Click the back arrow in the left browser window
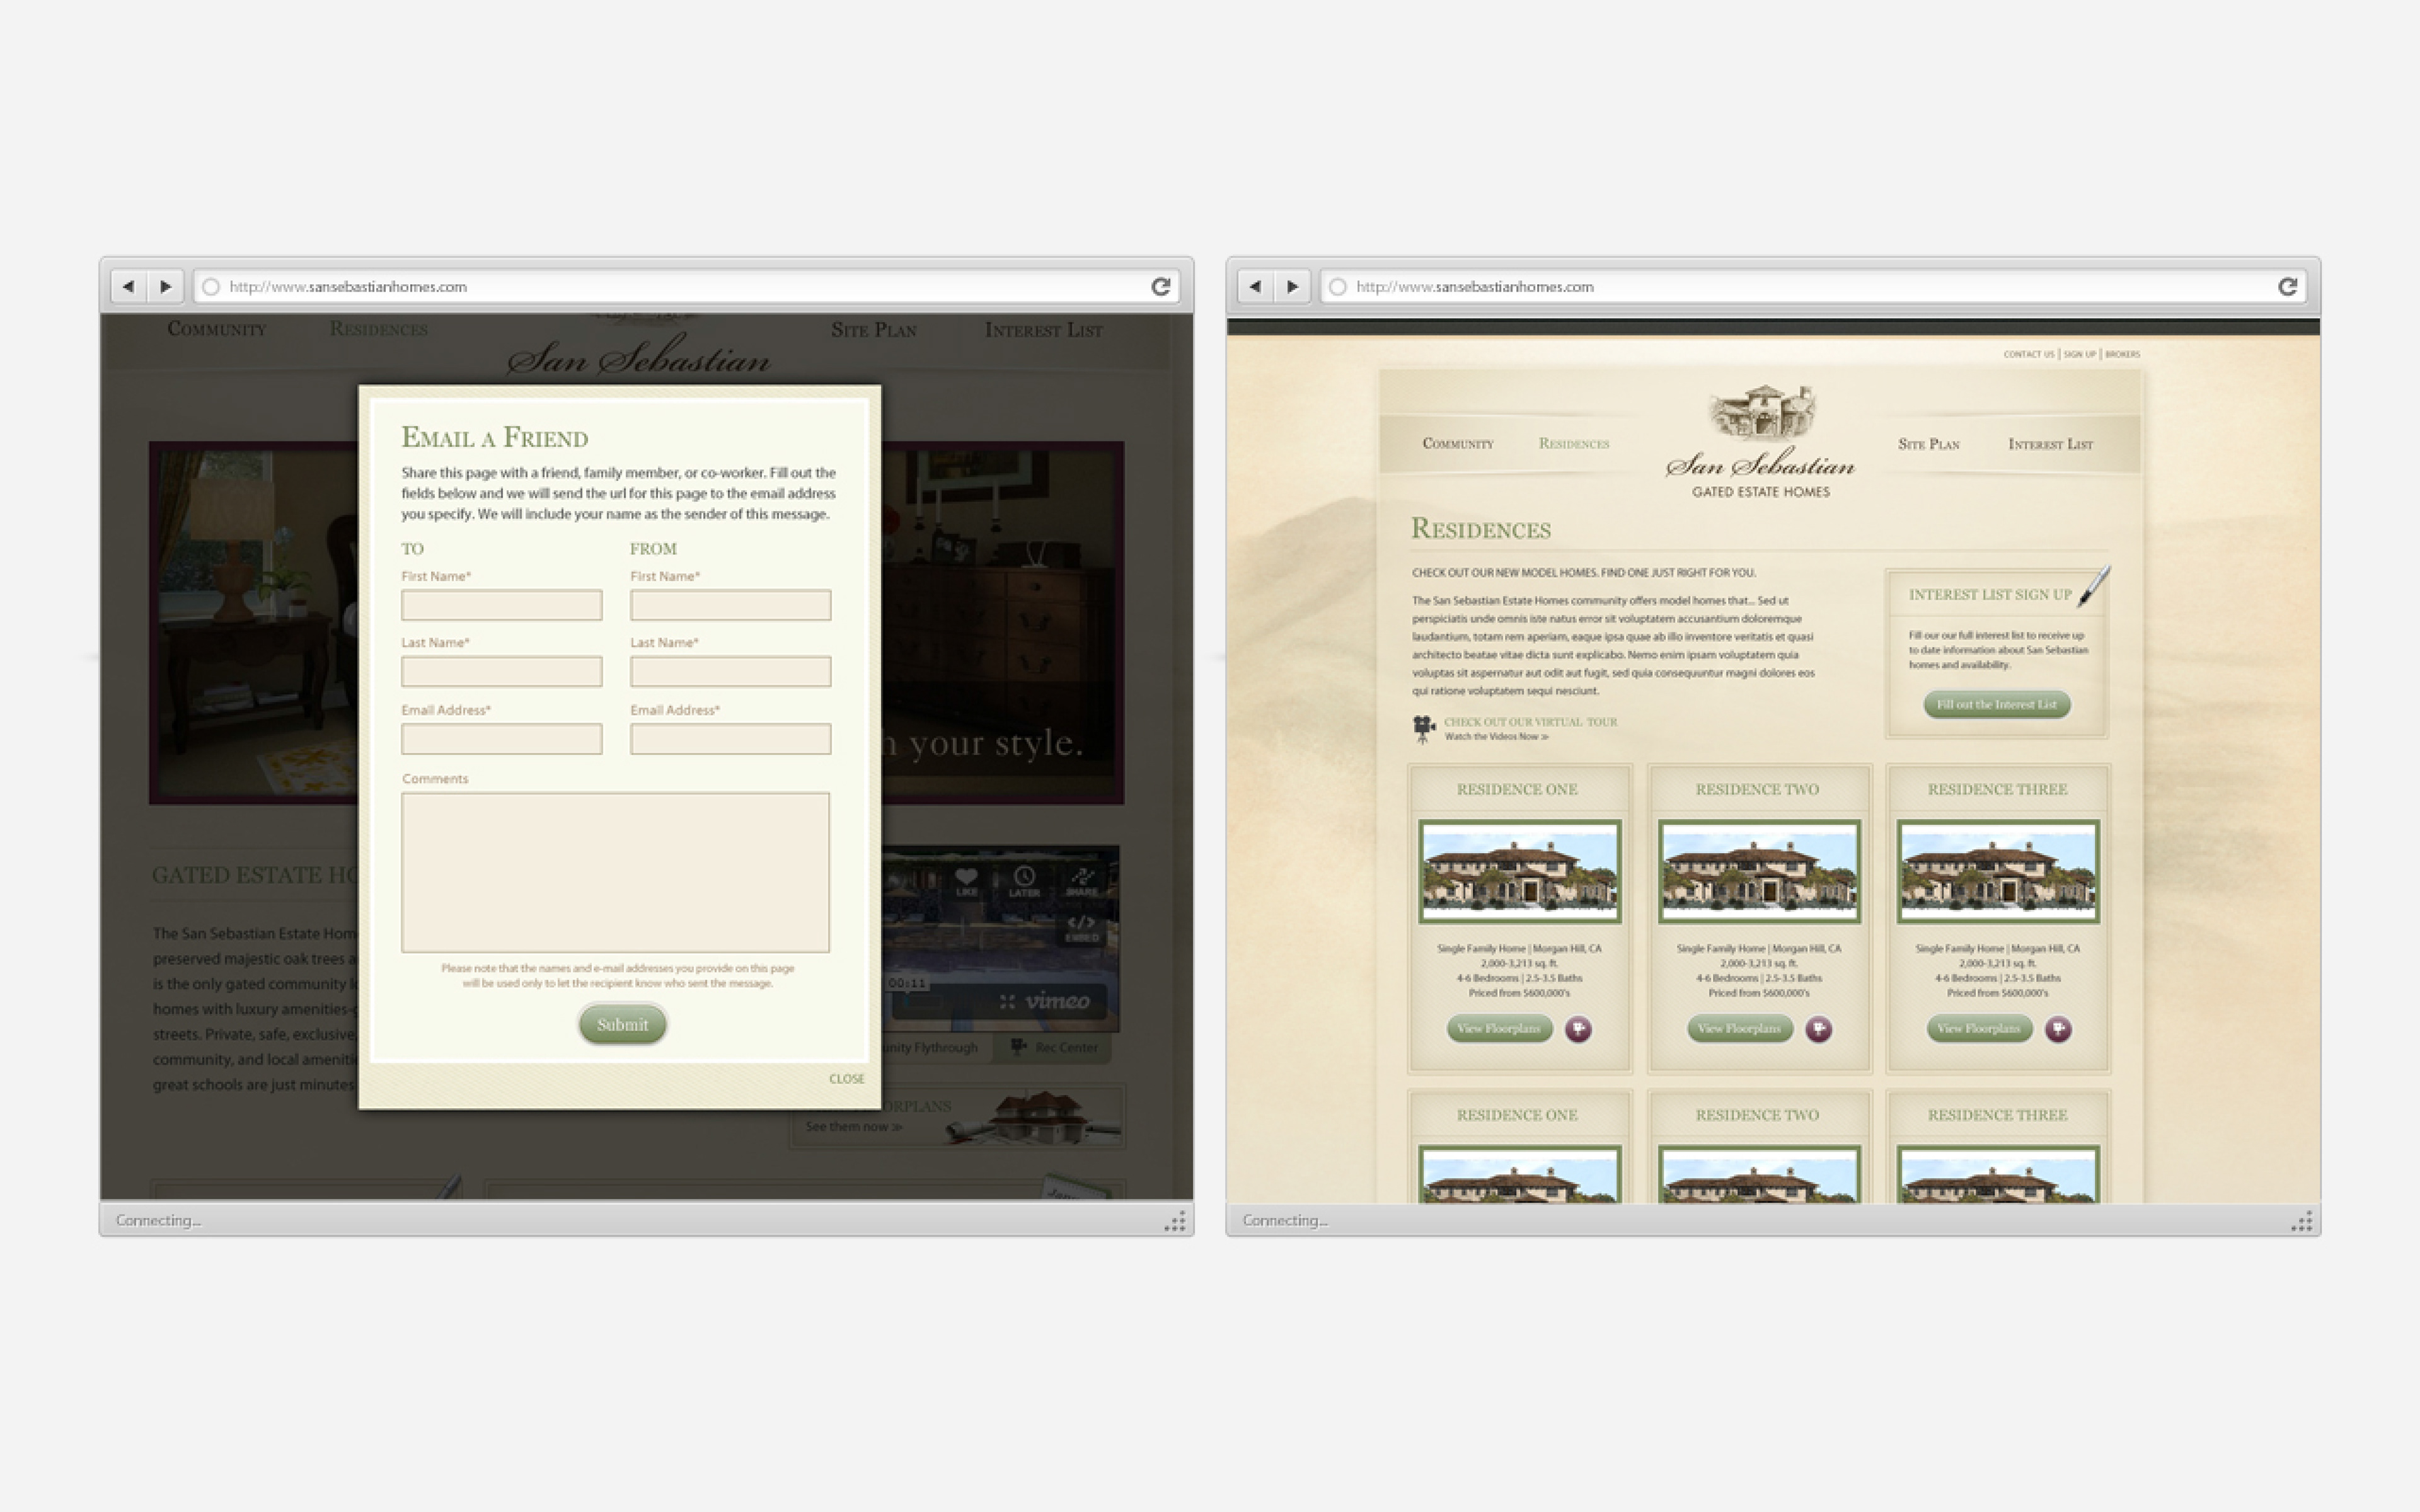2420x1512 pixels. coord(128,287)
